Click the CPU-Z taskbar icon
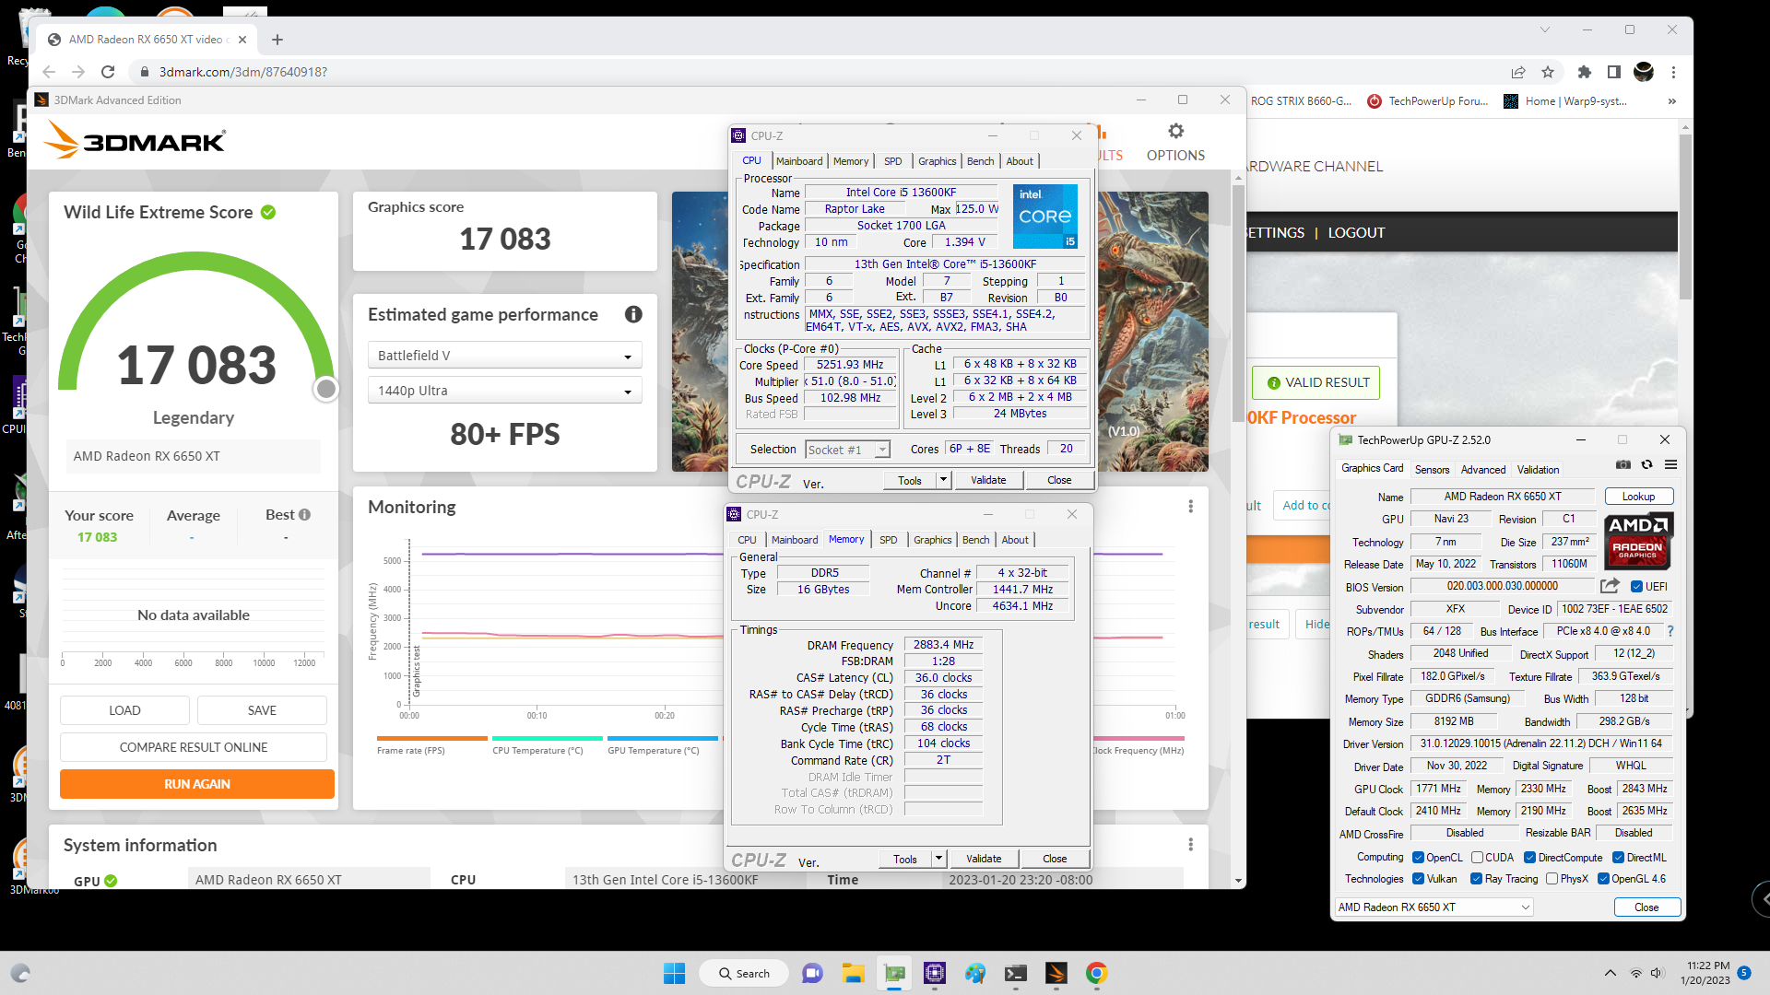 point(935,973)
